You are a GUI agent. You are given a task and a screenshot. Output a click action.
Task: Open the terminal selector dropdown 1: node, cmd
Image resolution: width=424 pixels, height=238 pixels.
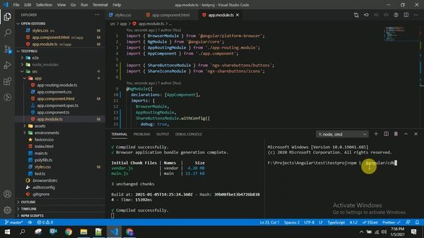[342, 134]
